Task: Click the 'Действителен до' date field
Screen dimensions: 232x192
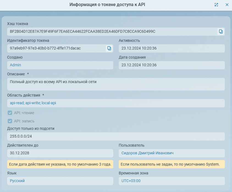Action: pos(60,153)
